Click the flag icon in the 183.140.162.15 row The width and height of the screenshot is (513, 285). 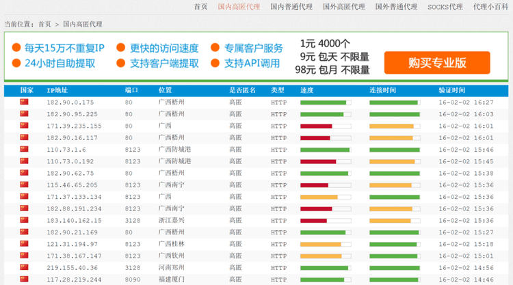click(x=25, y=220)
